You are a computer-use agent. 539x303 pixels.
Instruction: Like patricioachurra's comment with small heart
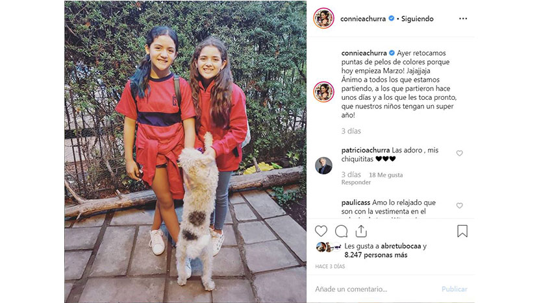click(459, 153)
